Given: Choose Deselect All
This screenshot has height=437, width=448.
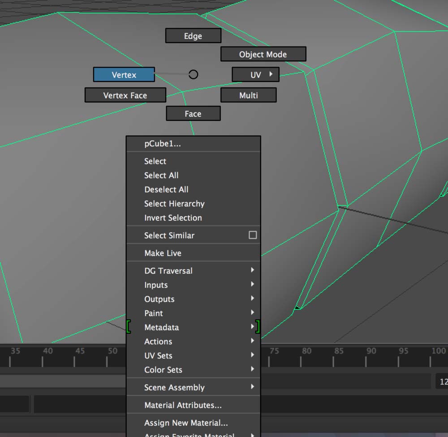Looking at the screenshot, I should [x=194, y=189].
